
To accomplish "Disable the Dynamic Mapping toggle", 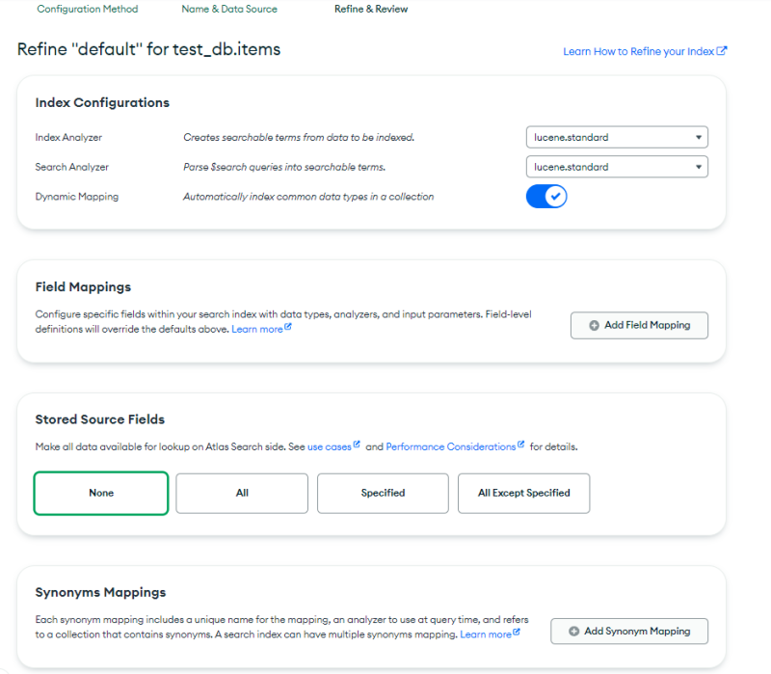I will pyautogui.click(x=546, y=197).
